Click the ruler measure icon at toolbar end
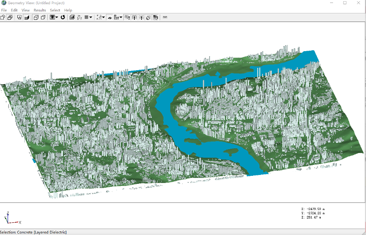This screenshot has height=235, width=366. click(165, 17)
